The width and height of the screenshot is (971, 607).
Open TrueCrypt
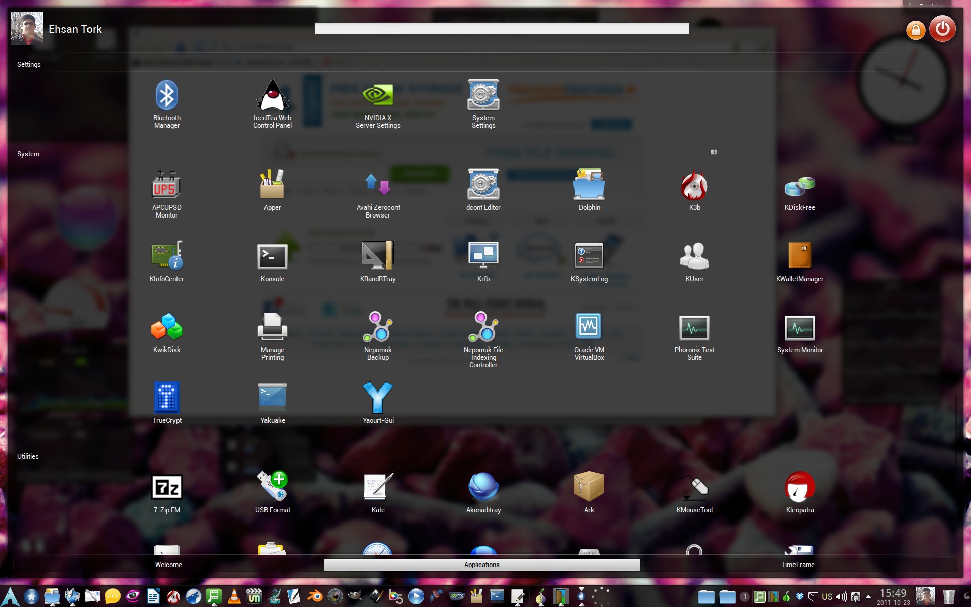click(166, 403)
